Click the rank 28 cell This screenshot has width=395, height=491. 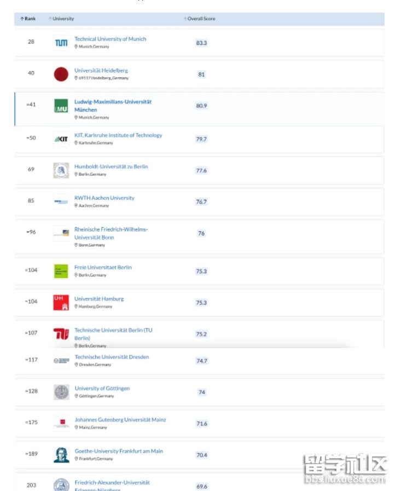(31, 42)
